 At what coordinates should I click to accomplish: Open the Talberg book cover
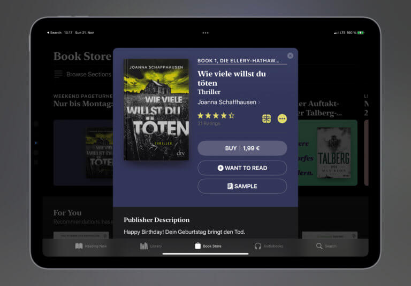click(x=334, y=153)
